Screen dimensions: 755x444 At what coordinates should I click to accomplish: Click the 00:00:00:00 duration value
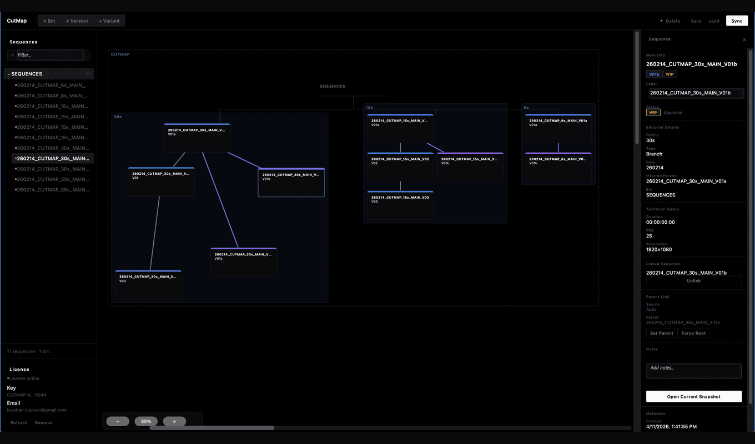coord(661,222)
